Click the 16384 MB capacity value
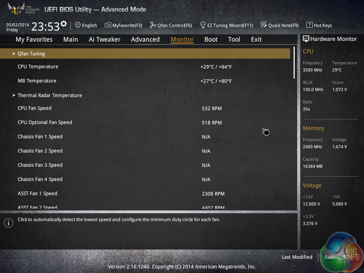364x273 pixels. pos(312,166)
